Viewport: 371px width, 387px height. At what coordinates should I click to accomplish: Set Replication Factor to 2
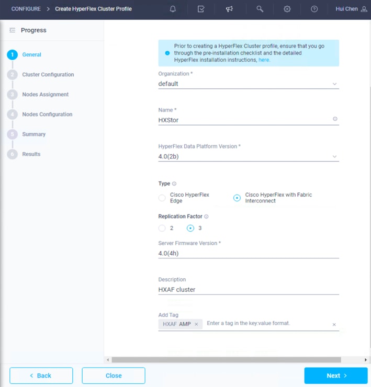[162, 228]
